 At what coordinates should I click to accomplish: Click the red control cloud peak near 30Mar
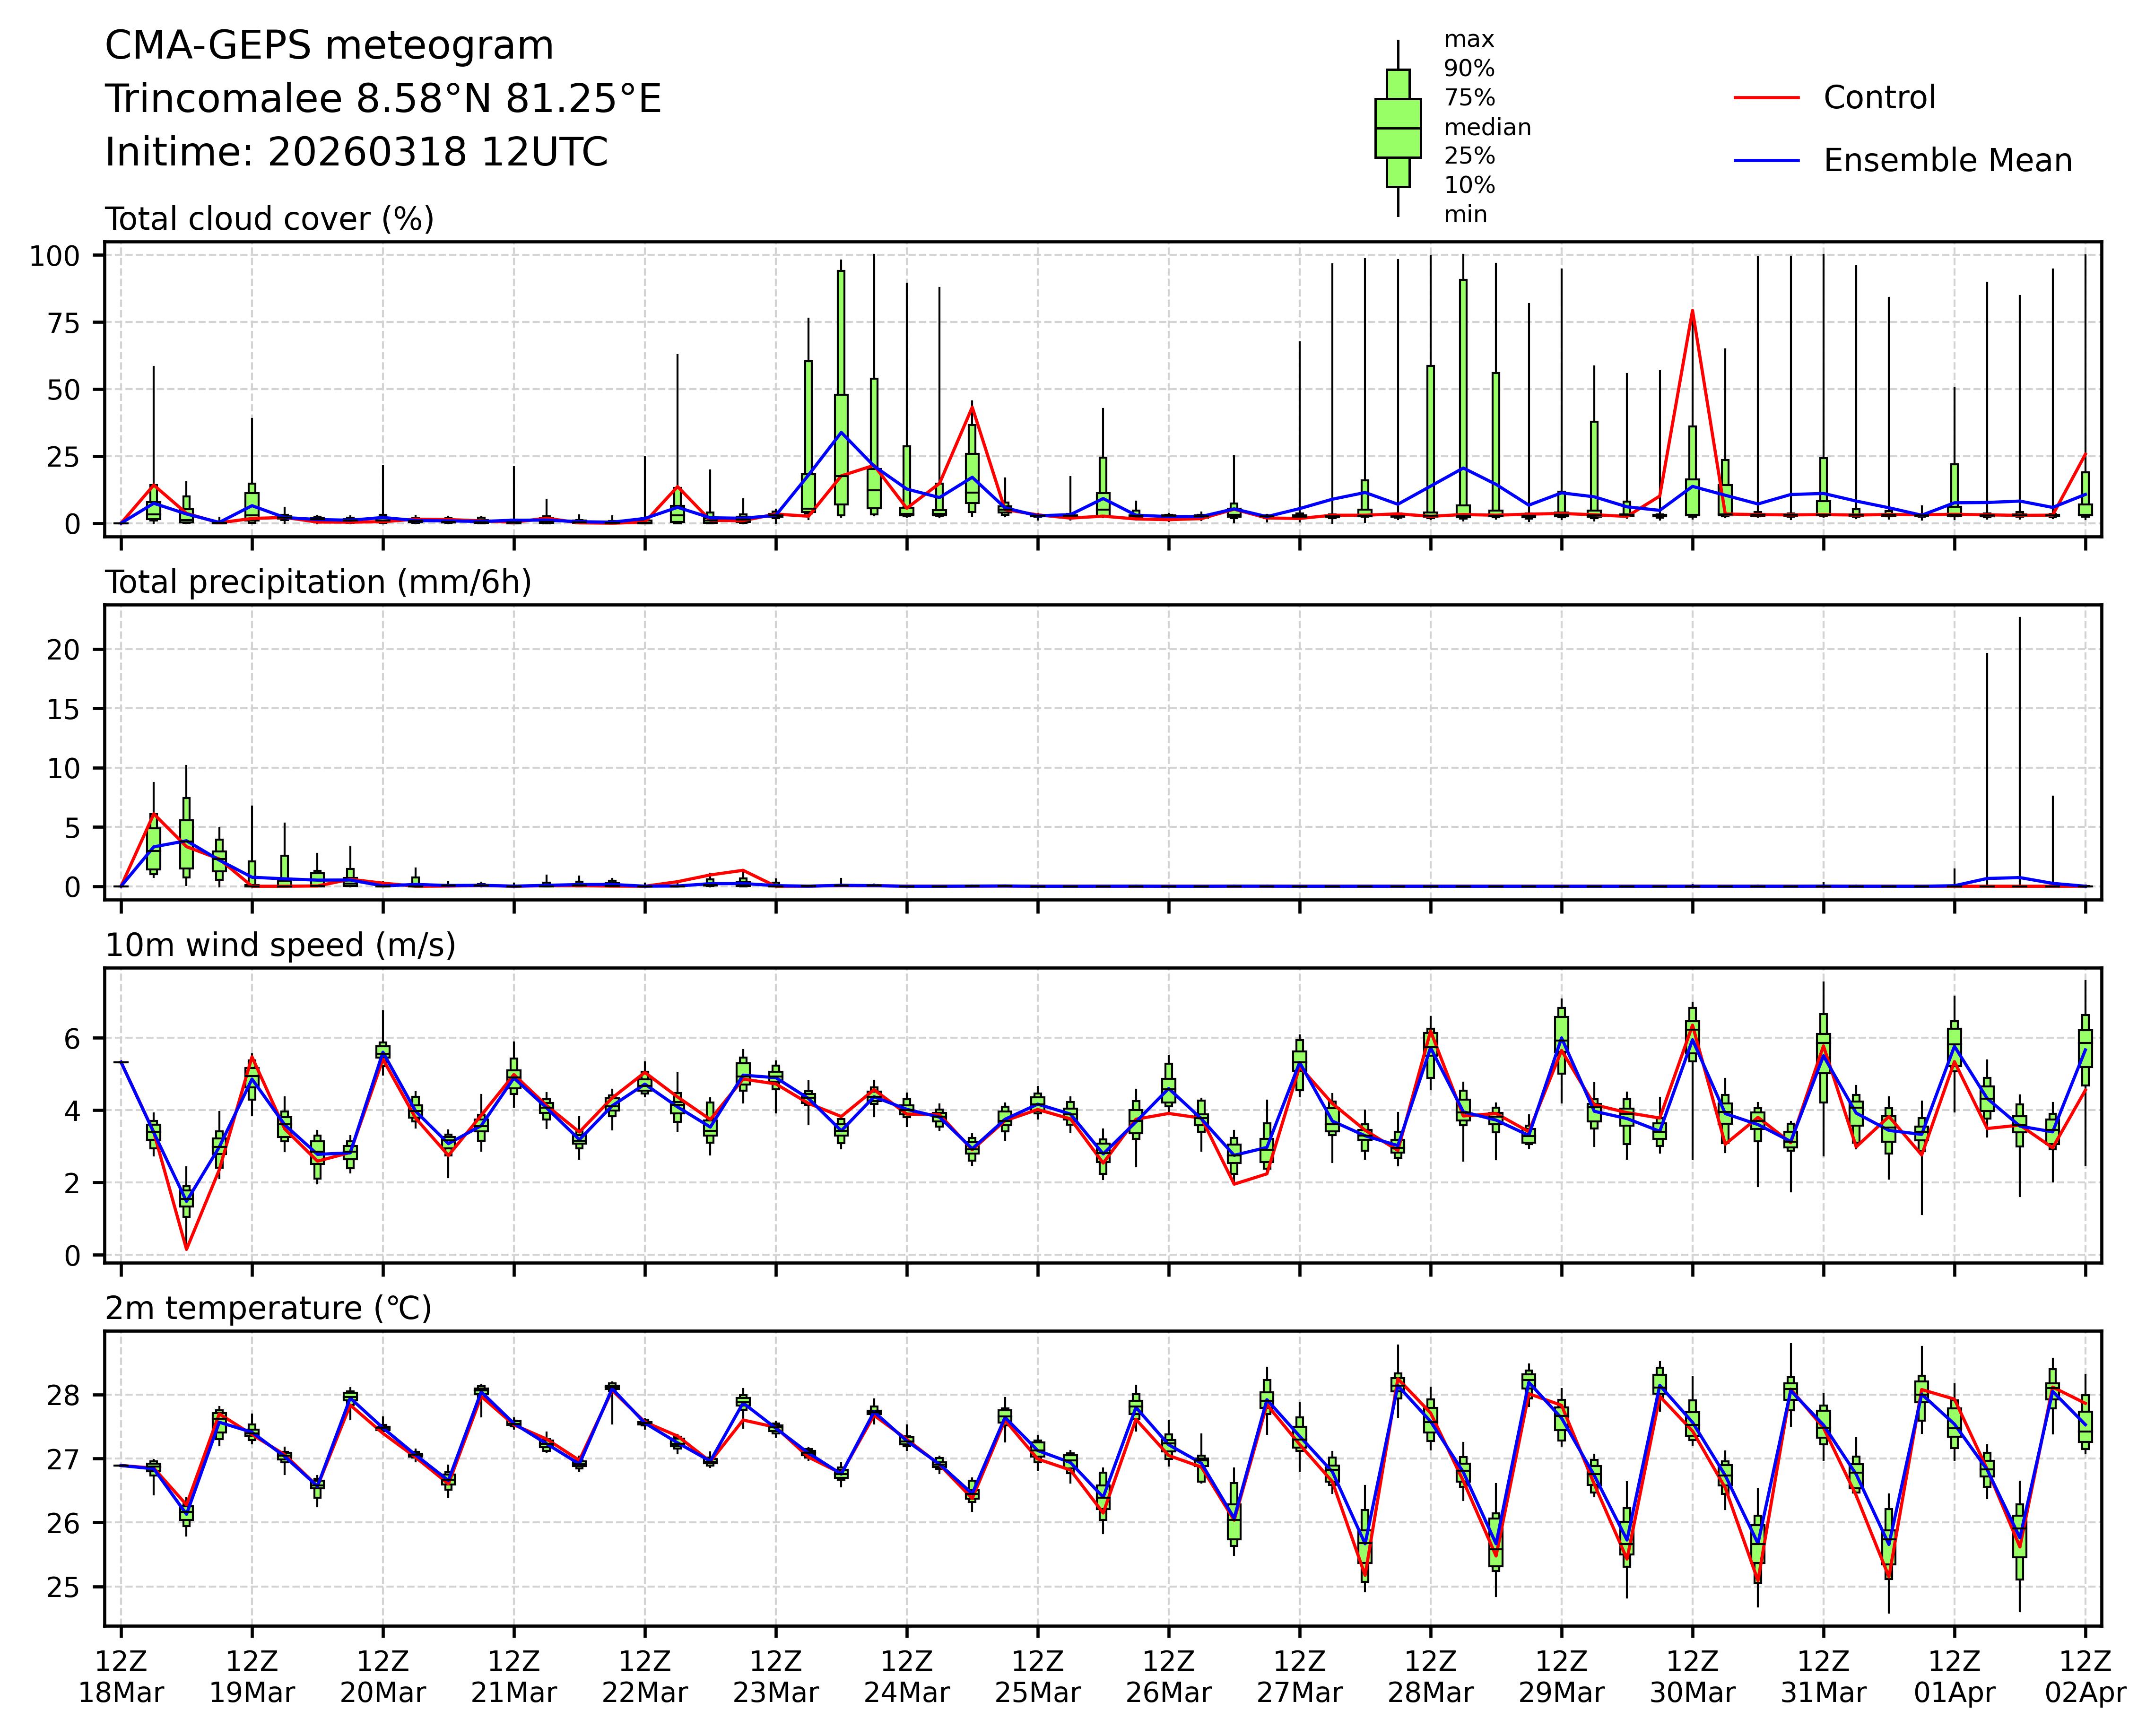pyautogui.click(x=1692, y=311)
